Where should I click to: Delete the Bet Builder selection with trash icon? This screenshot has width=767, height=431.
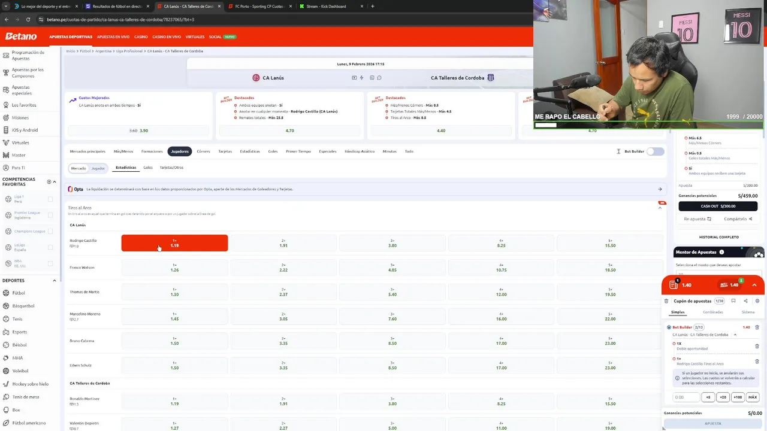click(x=757, y=327)
